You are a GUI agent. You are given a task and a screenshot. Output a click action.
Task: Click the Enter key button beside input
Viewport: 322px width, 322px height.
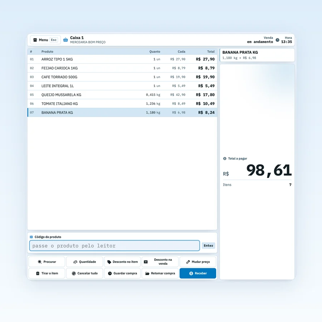pyautogui.click(x=209, y=245)
